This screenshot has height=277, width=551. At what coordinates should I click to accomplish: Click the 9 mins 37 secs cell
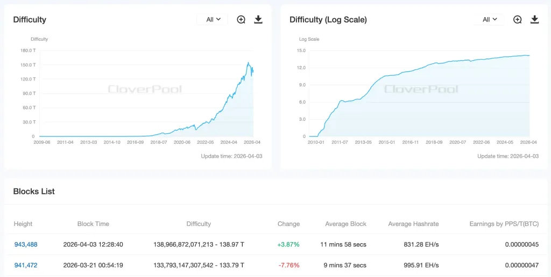tap(345, 265)
